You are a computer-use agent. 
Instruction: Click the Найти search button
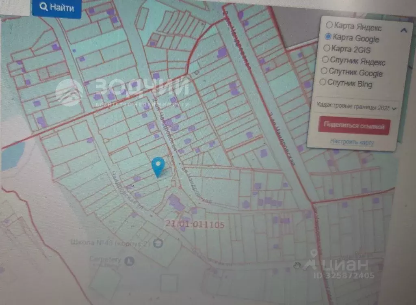[x=57, y=8]
